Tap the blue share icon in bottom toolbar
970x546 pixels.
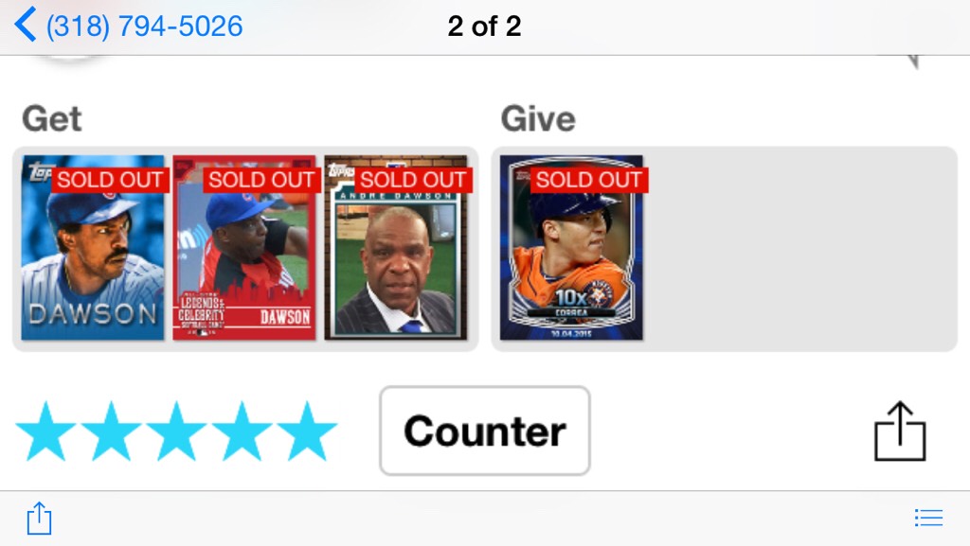[39, 518]
